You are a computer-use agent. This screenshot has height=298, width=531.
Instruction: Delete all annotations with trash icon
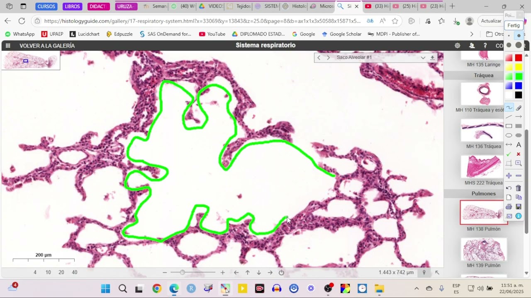click(519, 188)
